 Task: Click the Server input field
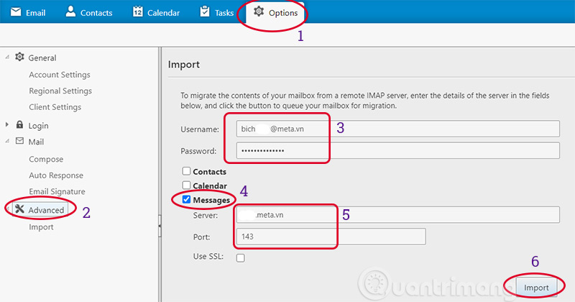point(398,215)
